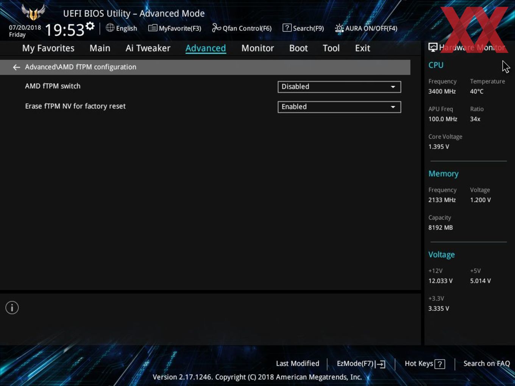Click Ratio value 34x
Image resolution: width=515 pixels, height=386 pixels.
475,119
